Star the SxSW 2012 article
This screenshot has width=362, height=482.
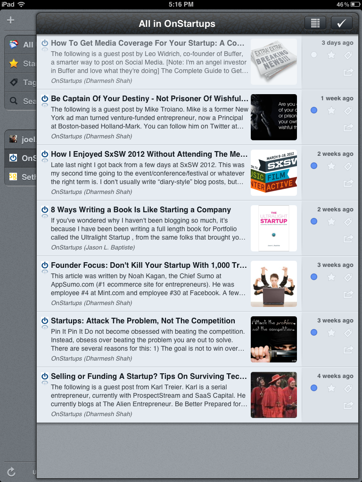point(331,166)
